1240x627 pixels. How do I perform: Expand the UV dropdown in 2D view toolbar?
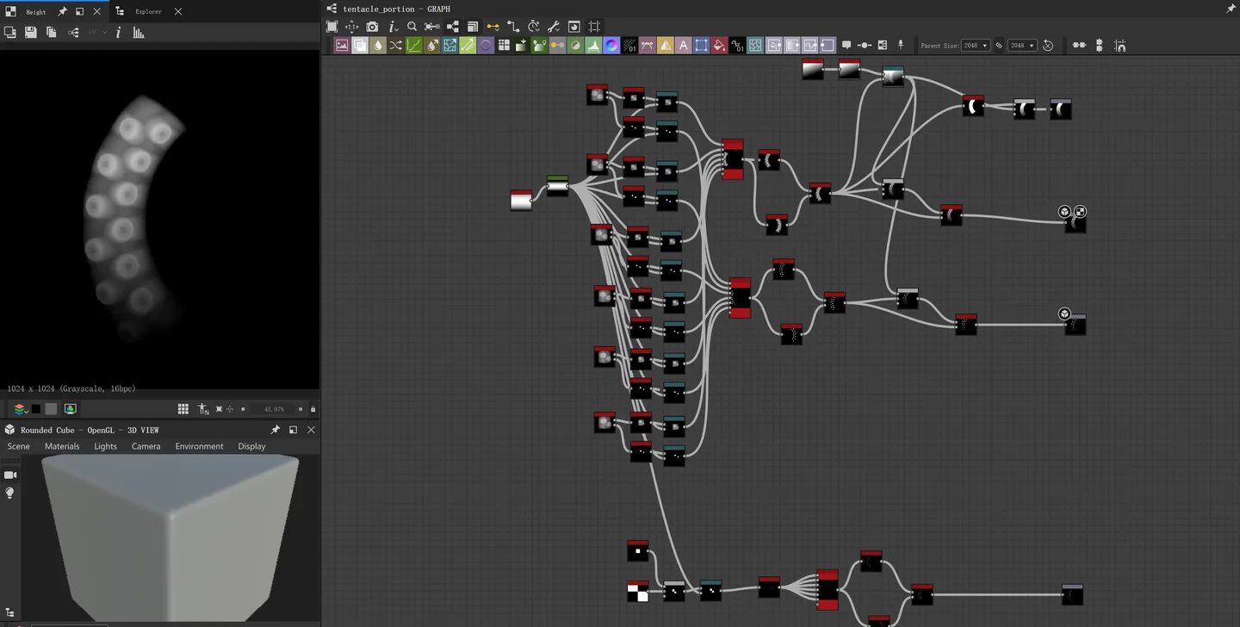[98, 33]
